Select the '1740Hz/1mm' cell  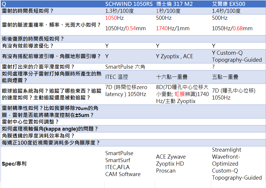[173, 28]
